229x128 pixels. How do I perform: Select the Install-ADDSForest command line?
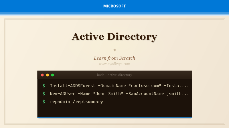coord(119,86)
